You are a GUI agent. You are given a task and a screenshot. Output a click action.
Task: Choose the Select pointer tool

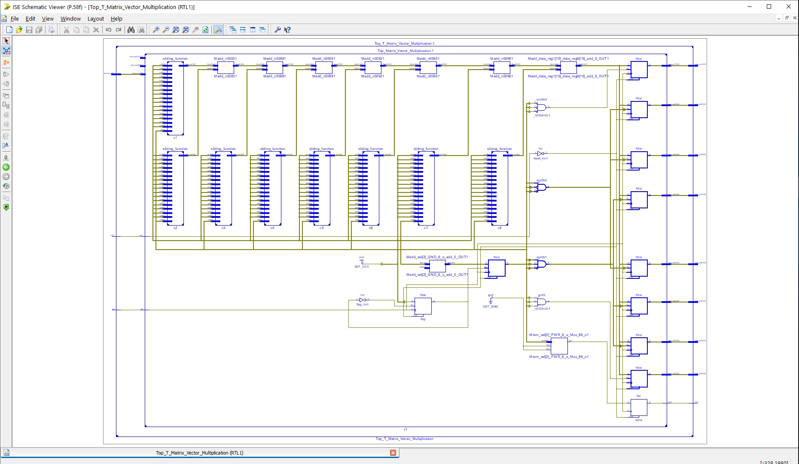point(6,41)
